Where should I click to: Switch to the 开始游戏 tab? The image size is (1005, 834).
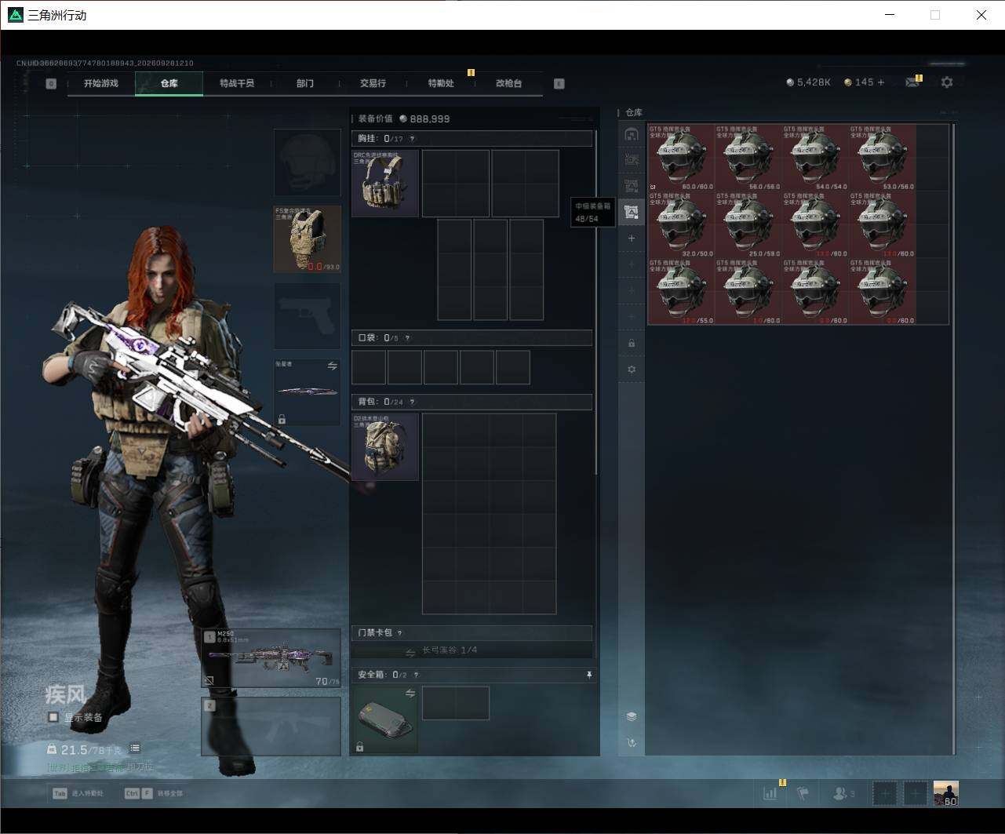click(101, 83)
